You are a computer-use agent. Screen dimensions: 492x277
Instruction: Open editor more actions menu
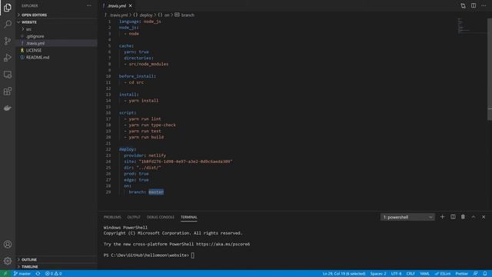484,5
